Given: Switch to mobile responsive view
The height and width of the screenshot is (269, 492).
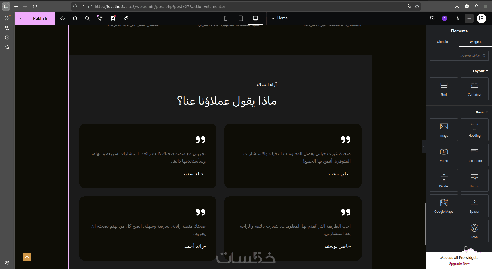Looking at the screenshot, I should coord(226,18).
